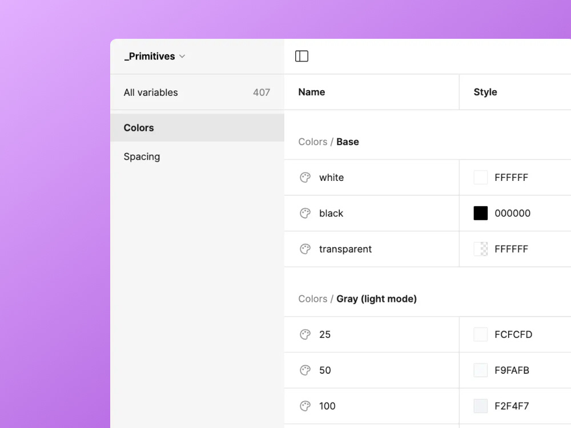Image resolution: width=571 pixels, height=428 pixels.
Task: Click the 000000 hex value
Action: [512, 213]
